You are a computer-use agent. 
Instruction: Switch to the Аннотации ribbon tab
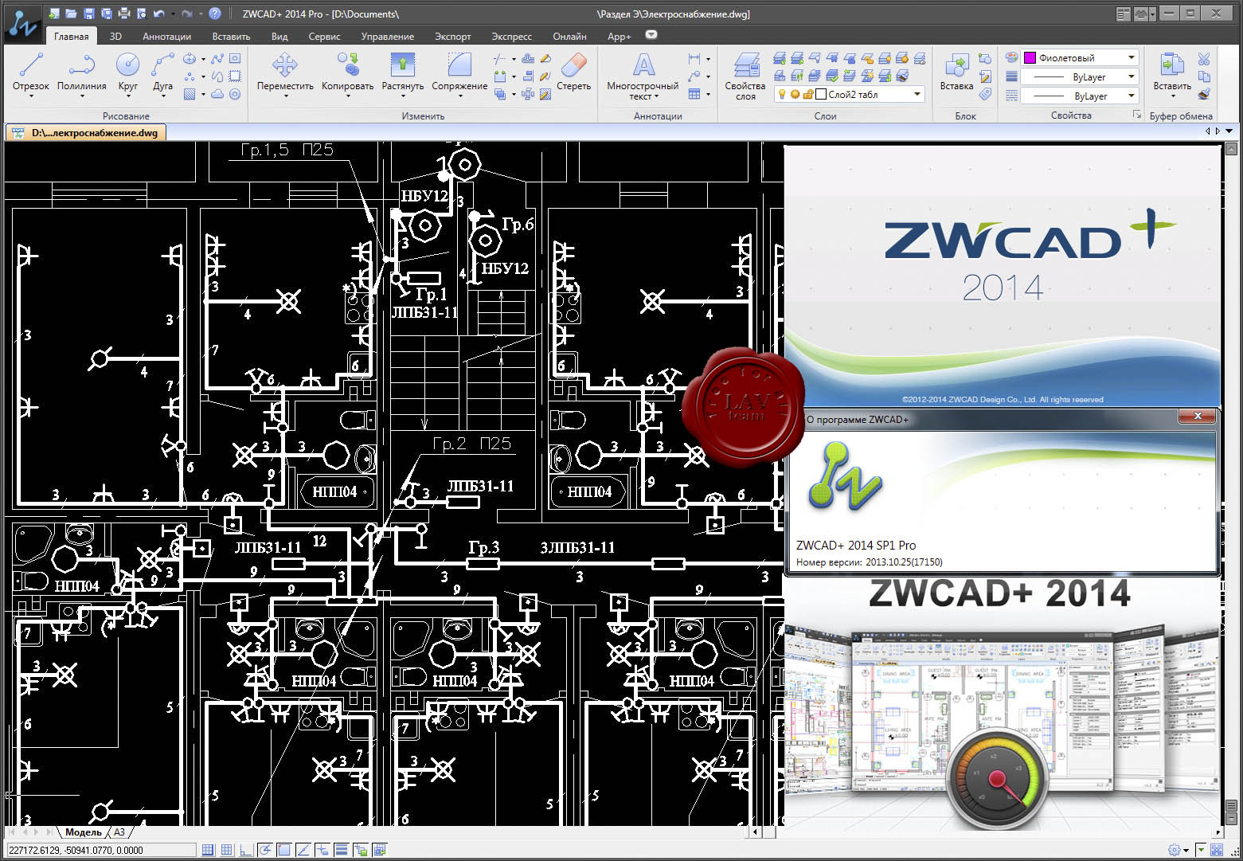tap(167, 36)
